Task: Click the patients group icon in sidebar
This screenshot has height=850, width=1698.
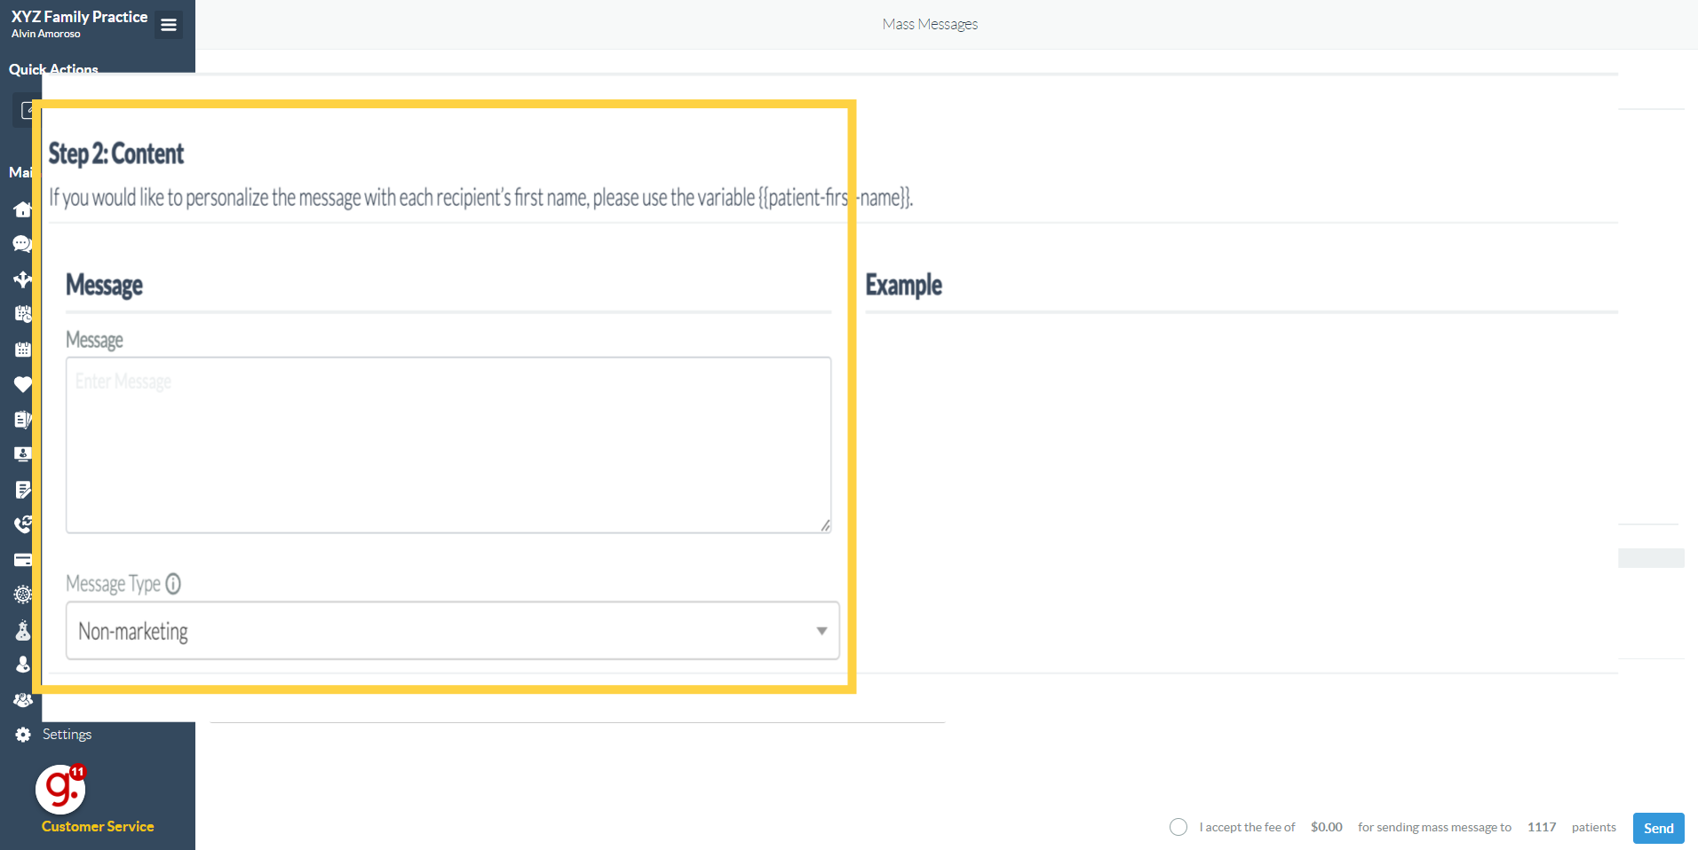Action: [22, 699]
